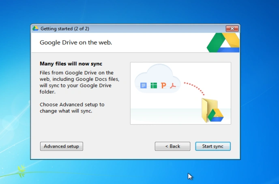
Task: Click the Google Drive icon in title bar
Action: [x=35, y=28]
